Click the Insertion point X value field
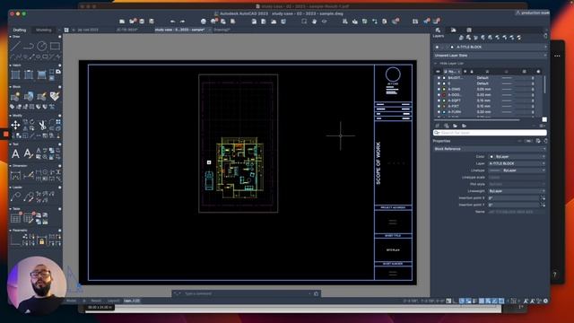Viewport: 574px width, 323px height. (514, 198)
